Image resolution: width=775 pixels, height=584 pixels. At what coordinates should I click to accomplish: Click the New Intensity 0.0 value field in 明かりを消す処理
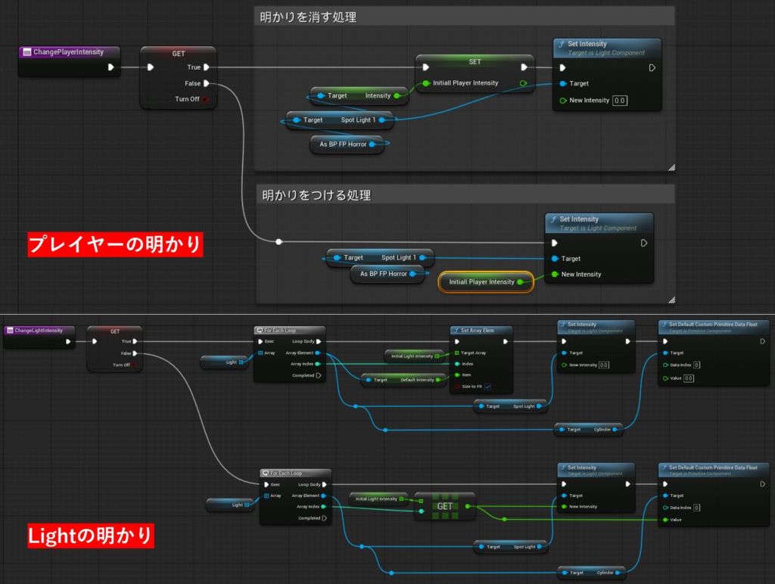point(620,101)
